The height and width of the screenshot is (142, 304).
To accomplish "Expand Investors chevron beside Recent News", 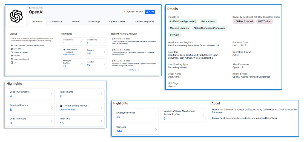I will (105, 64).
